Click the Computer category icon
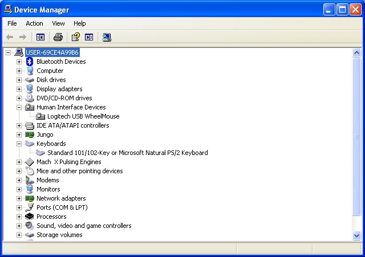The height and width of the screenshot is (257, 365). [30, 71]
